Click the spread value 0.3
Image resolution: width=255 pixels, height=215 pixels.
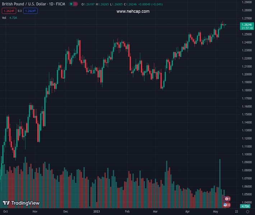pyautogui.click(x=19, y=11)
